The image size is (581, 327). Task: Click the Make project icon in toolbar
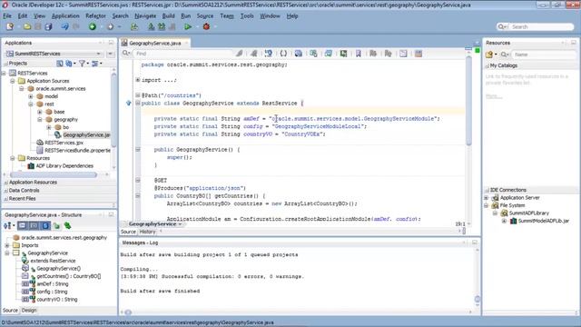click(x=152, y=26)
